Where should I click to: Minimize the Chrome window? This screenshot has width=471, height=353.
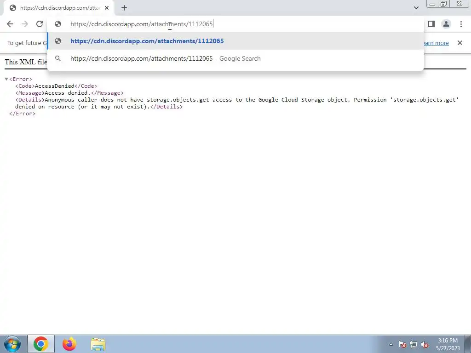432,4
